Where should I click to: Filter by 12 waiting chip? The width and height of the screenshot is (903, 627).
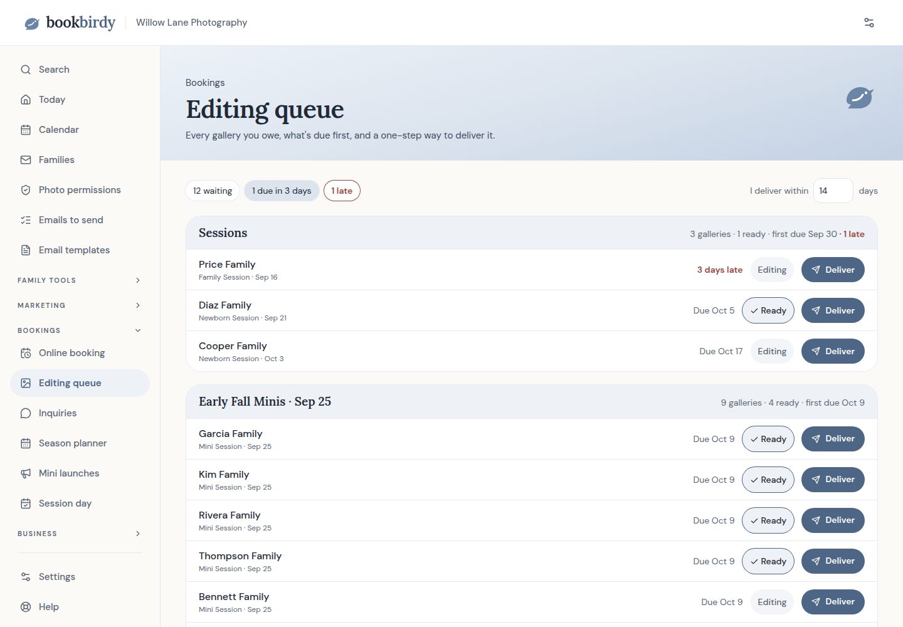213,191
